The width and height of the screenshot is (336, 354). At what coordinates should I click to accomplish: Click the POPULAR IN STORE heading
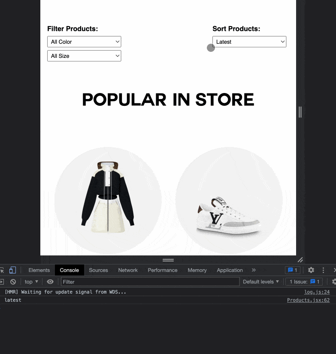coord(168,99)
